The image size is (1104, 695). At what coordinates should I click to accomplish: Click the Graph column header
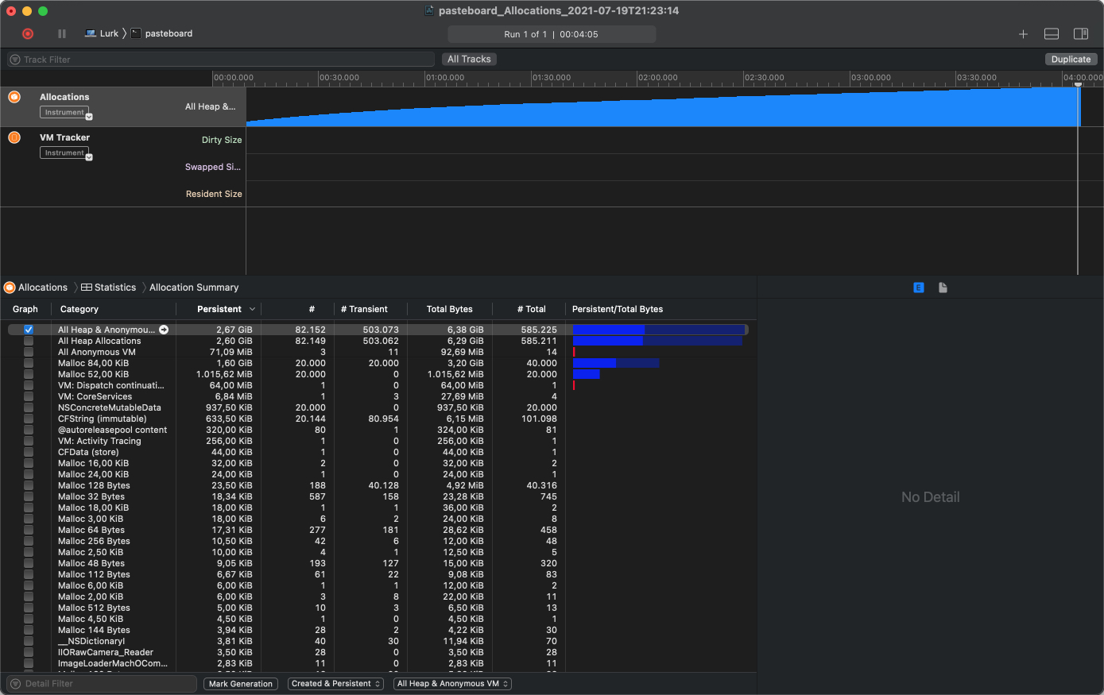[25, 309]
